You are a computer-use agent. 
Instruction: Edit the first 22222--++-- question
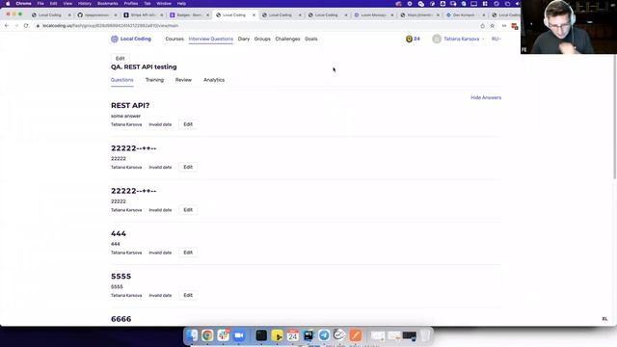(x=188, y=167)
